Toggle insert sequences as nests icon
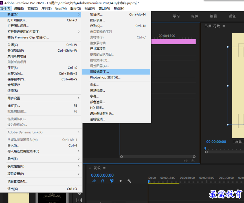Image resolution: width=244 pixels, height=203 pixels. click(94, 181)
